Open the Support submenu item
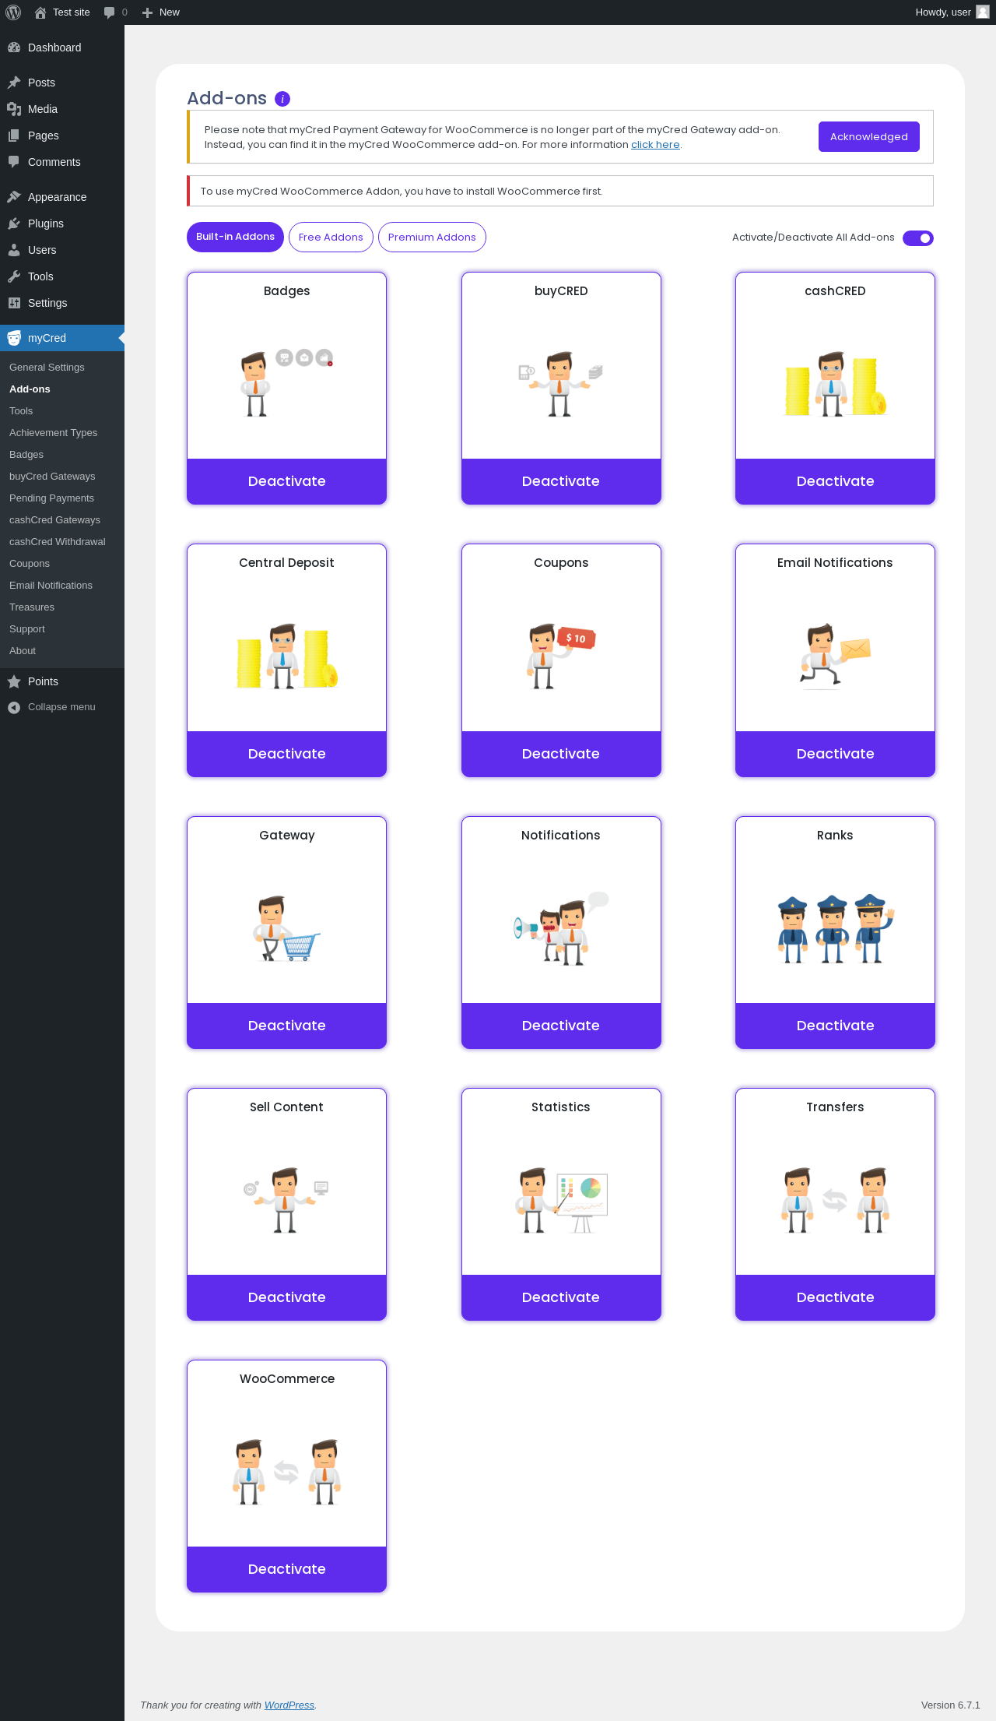This screenshot has height=1721, width=996. (x=27, y=629)
